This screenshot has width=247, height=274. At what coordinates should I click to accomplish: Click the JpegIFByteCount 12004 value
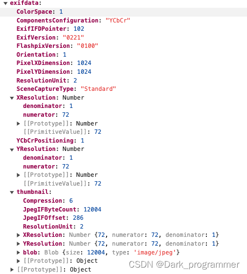(x=92, y=210)
